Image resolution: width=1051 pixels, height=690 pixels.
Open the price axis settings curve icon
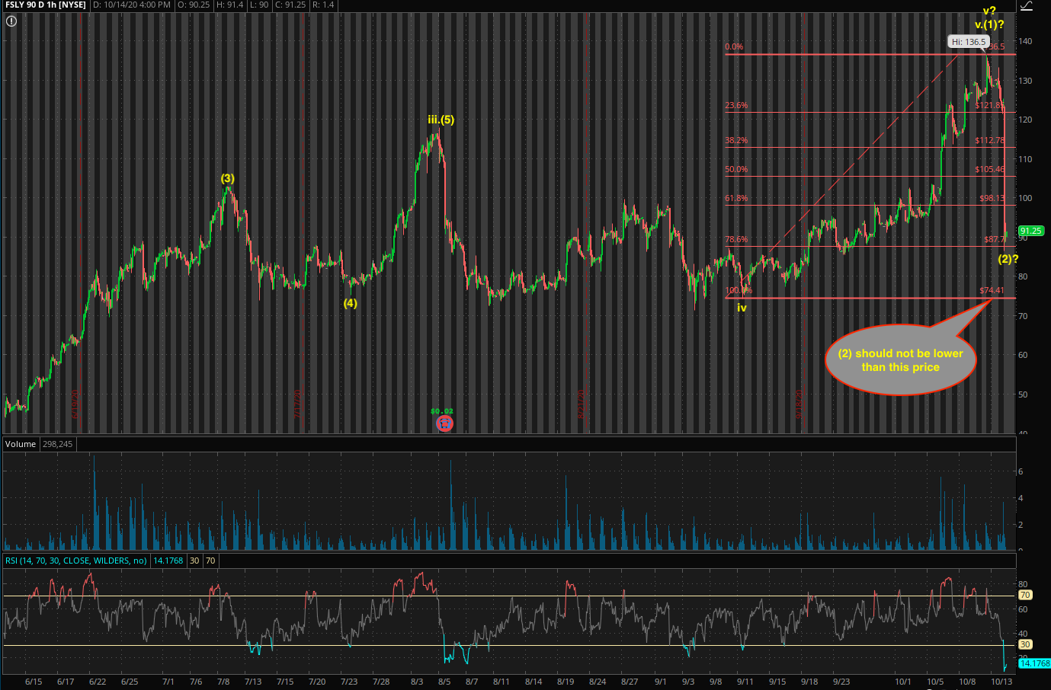[x=1025, y=6]
